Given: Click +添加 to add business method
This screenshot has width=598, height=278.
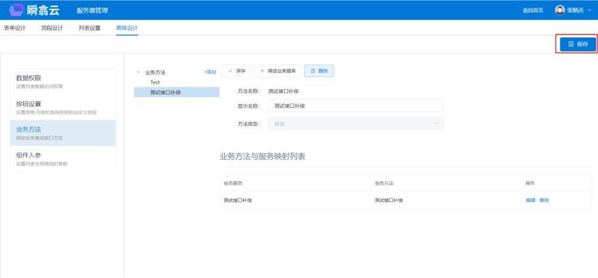Looking at the screenshot, I should 210,72.
